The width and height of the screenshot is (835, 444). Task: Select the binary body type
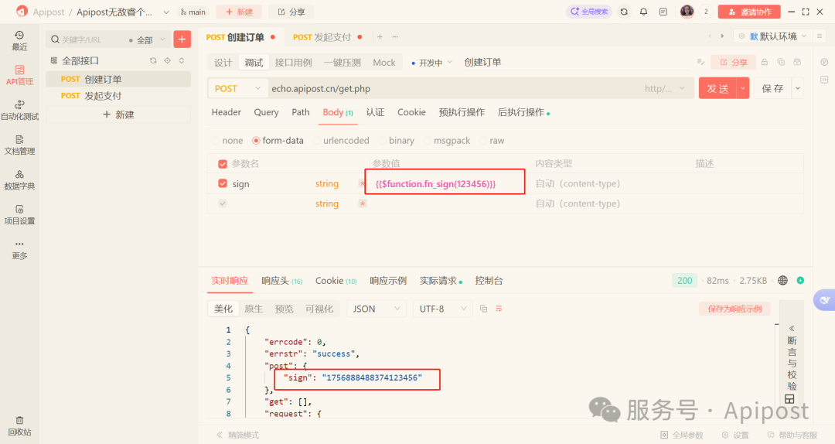[x=397, y=141]
